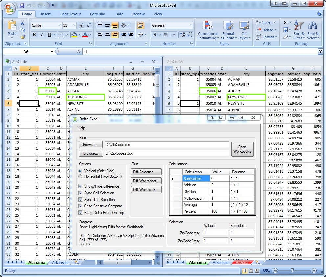
Task: Open the Page Layout ribbon tab
Action: click(x=70, y=14)
